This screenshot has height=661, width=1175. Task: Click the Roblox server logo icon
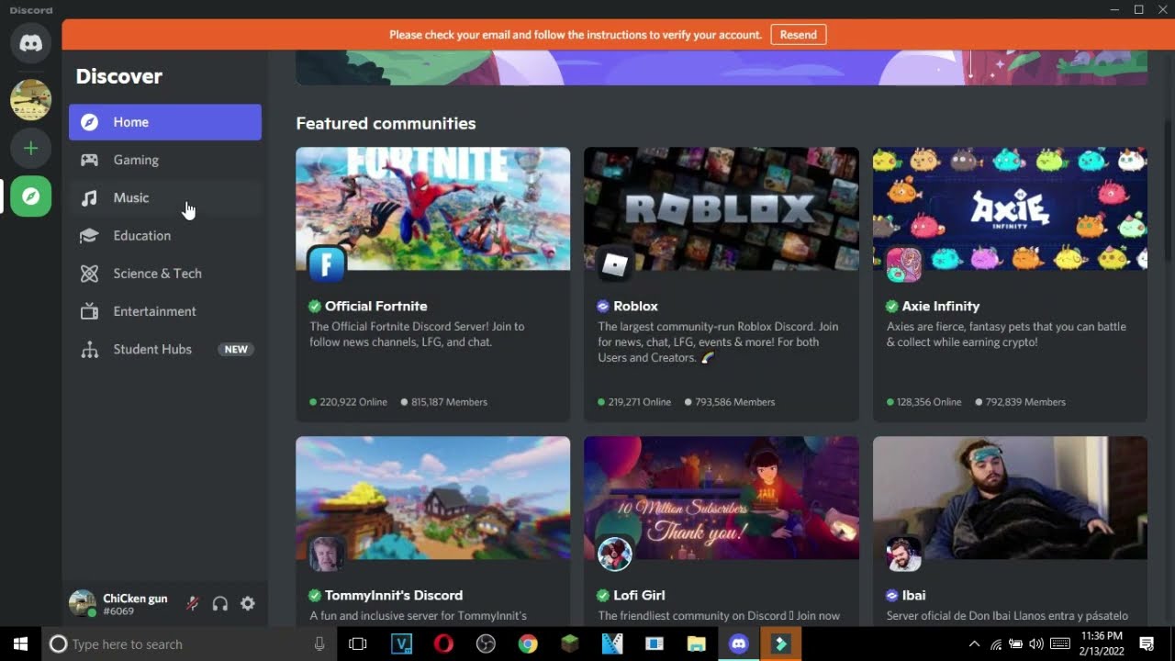[x=615, y=264]
